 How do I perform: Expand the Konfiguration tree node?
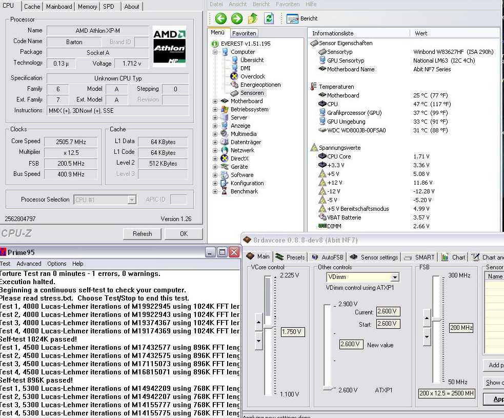coord(215,183)
